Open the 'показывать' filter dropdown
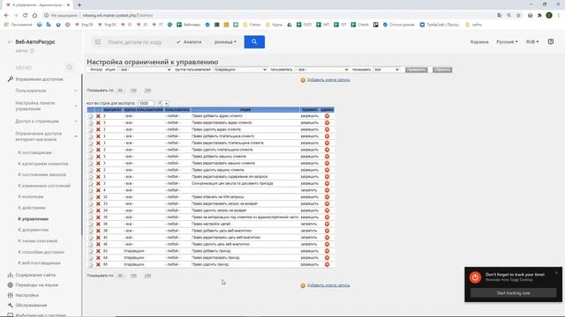 (x=387, y=70)
